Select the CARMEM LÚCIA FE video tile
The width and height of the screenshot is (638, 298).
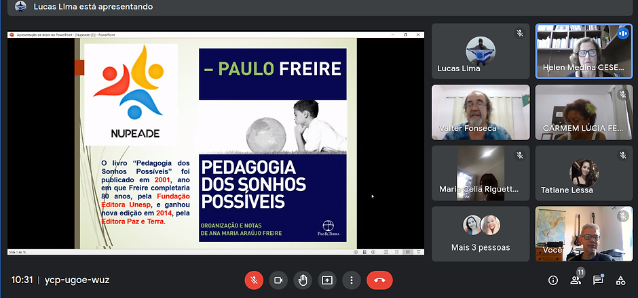coord(584,112)
